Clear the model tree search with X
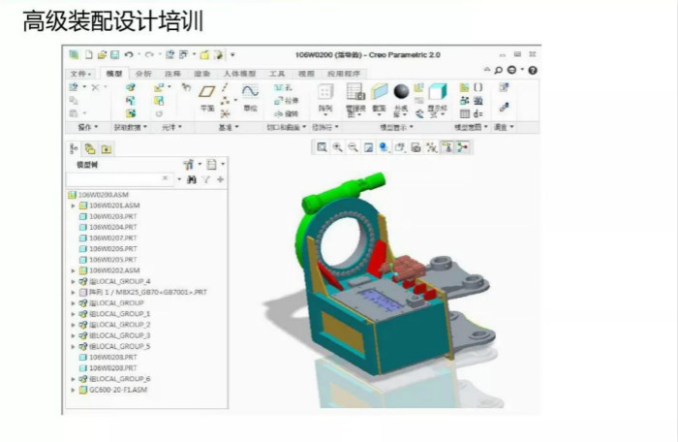Image resolution: width=678 pixels, height=442 pixels. 165,178
